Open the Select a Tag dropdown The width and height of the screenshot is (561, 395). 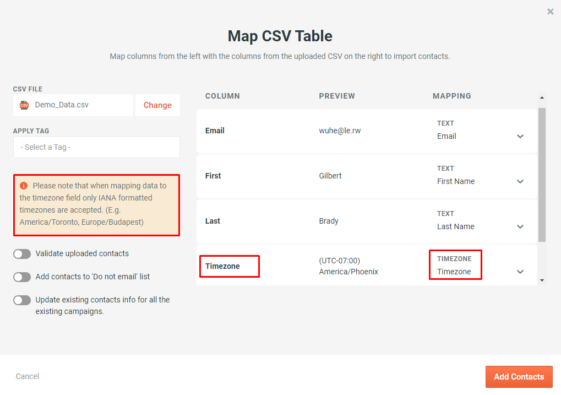pyautogui.click(x=96, y=147)
